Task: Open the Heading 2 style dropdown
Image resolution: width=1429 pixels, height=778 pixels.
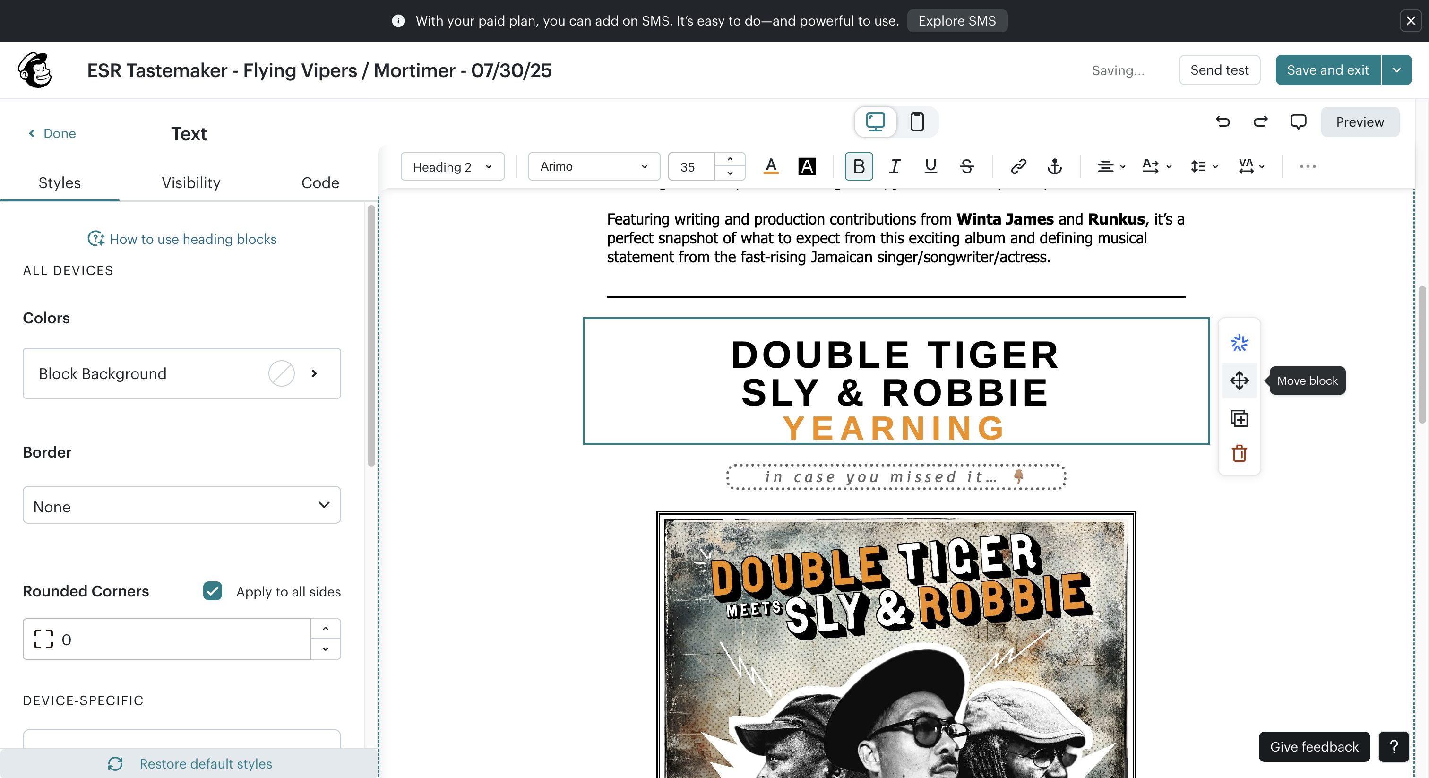Action: (452, 166)
